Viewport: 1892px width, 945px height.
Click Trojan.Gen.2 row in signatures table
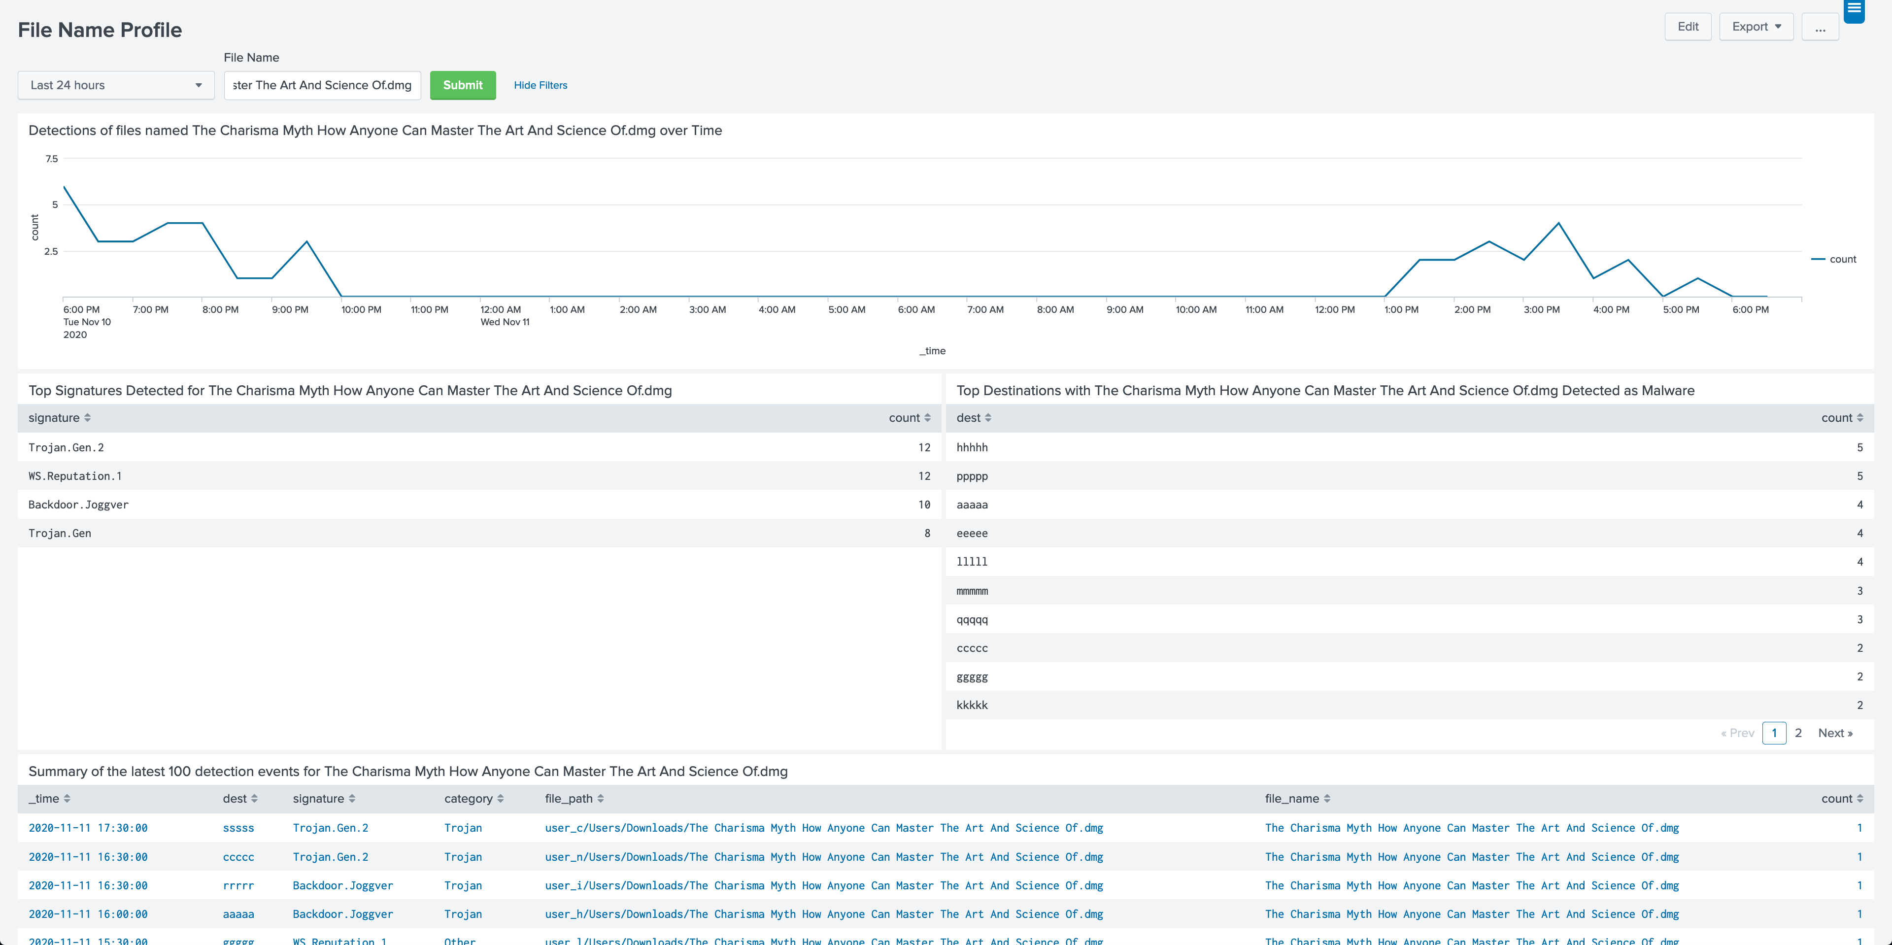[66, 448]
